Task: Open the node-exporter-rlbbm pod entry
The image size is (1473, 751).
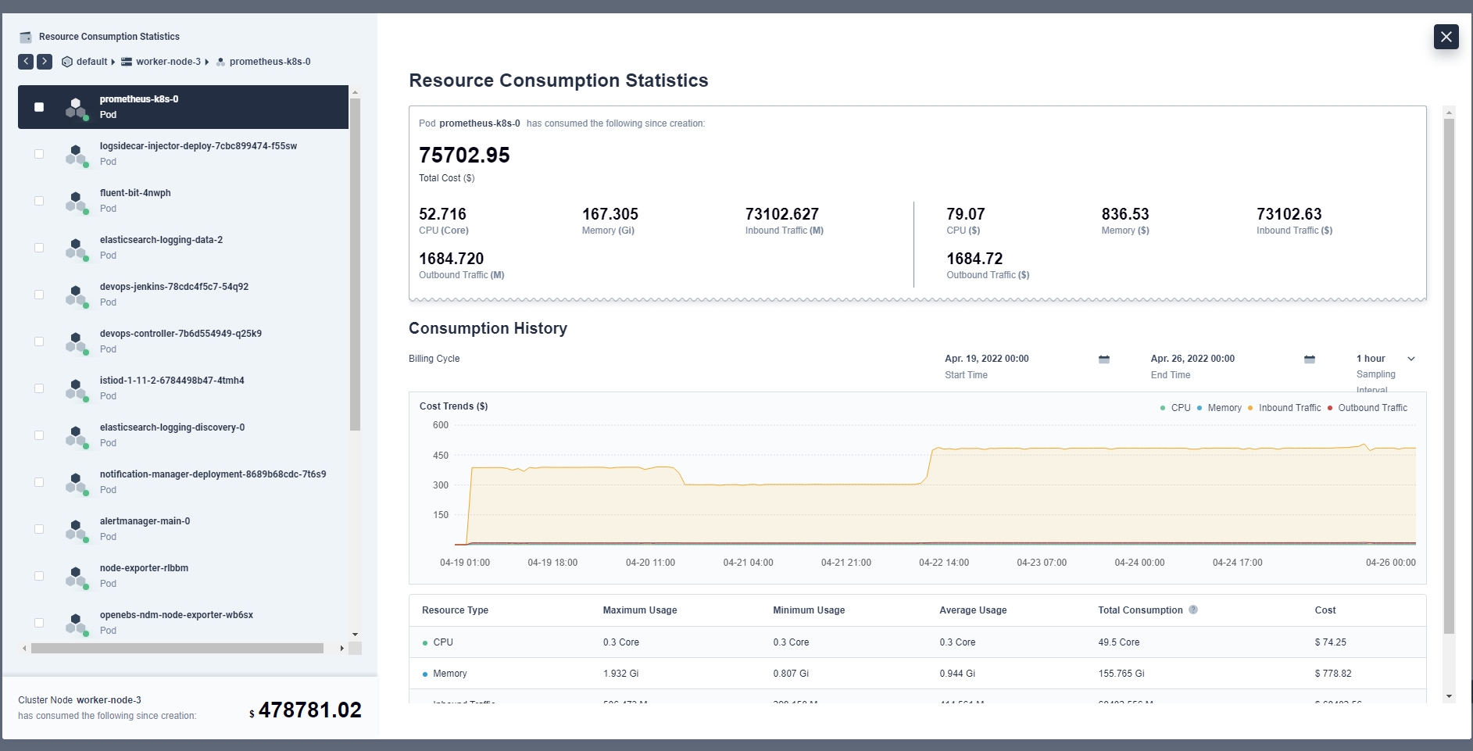Action: pos(144,569)
